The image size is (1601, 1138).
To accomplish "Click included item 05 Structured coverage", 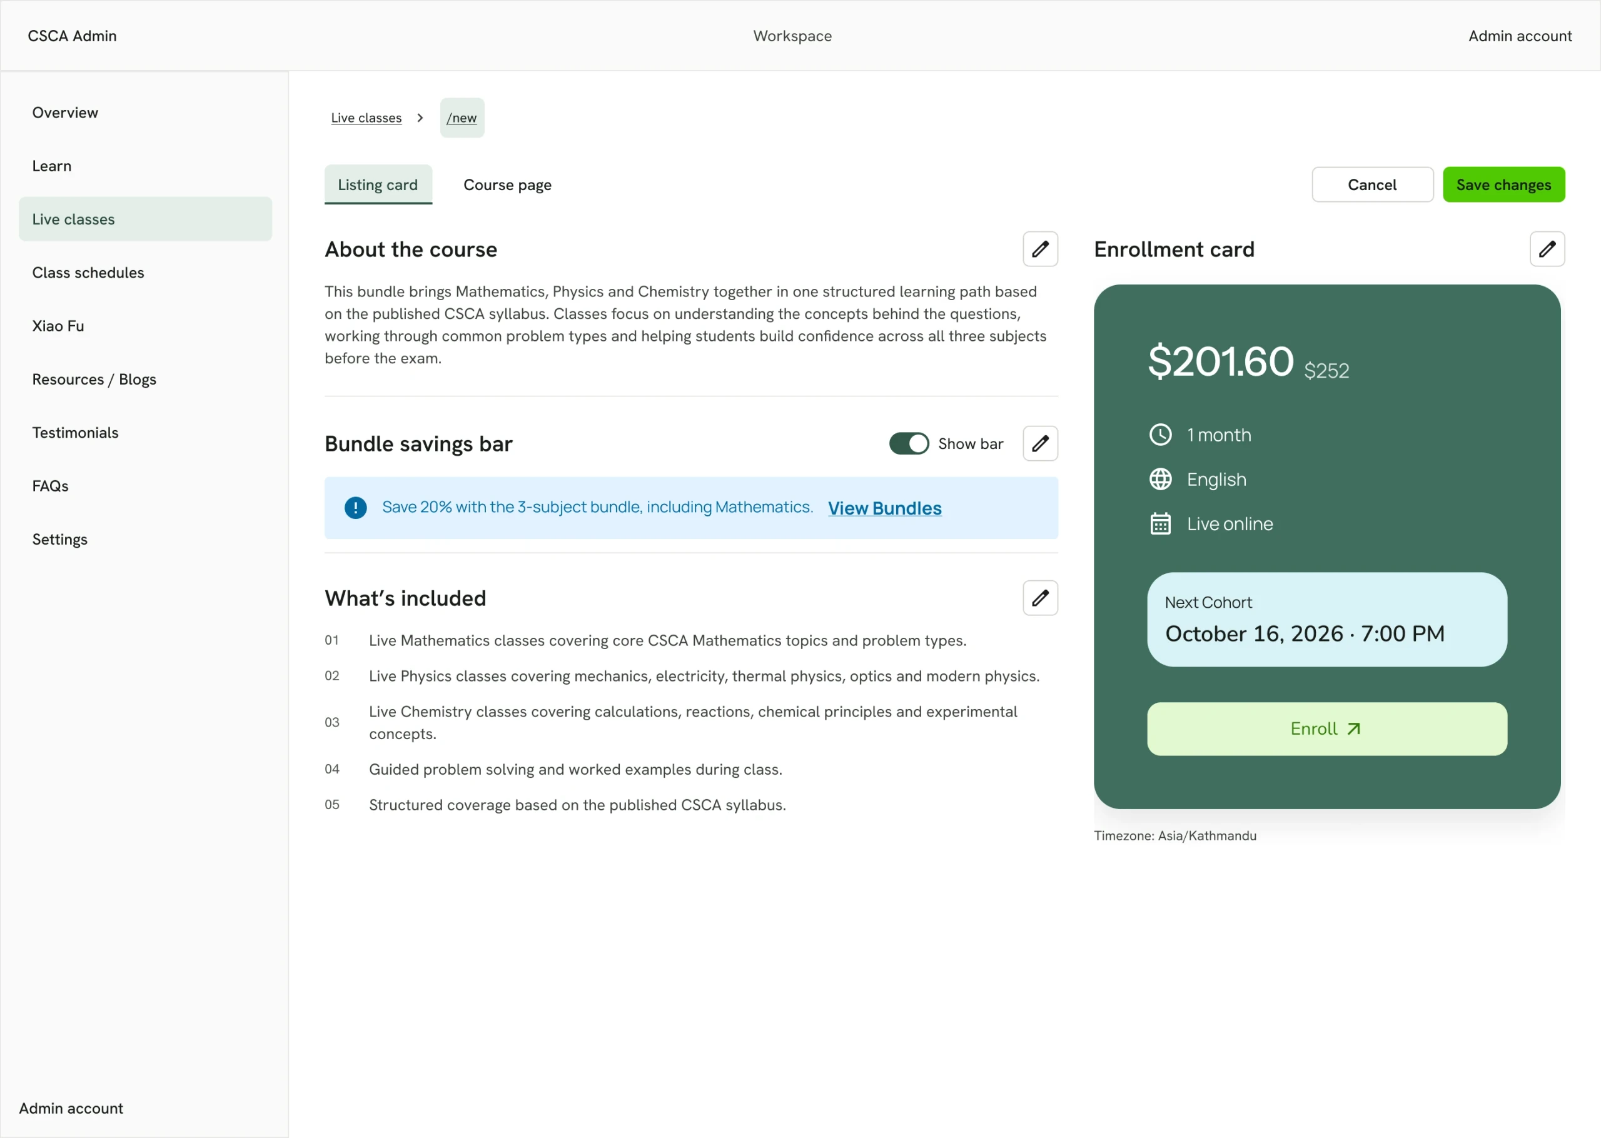I will coord(577,805).
